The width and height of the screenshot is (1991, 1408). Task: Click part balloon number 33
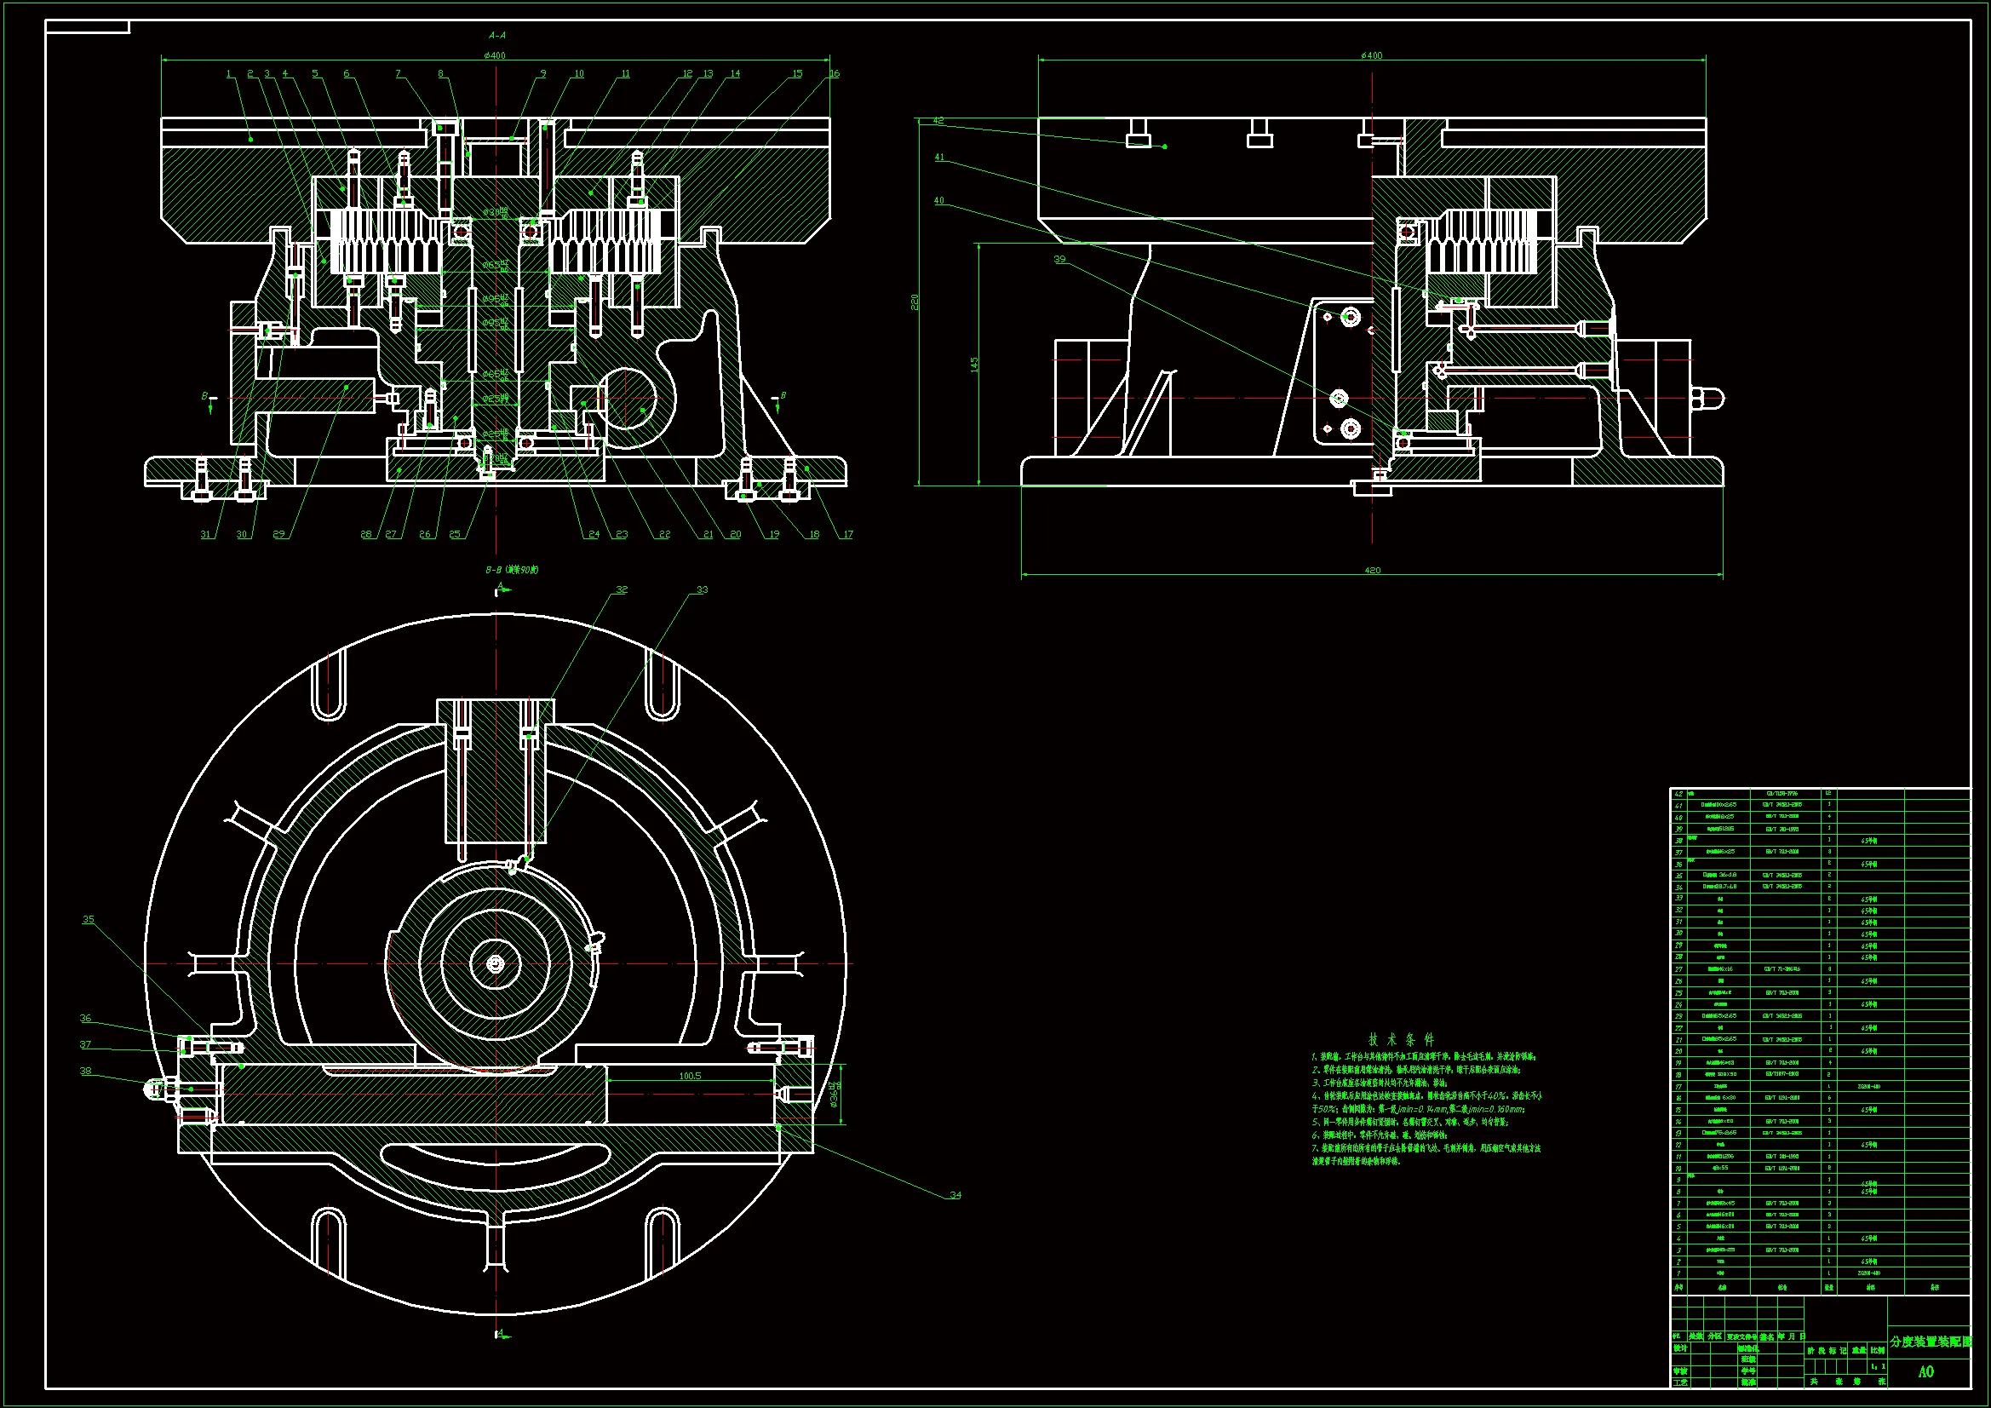702,589
